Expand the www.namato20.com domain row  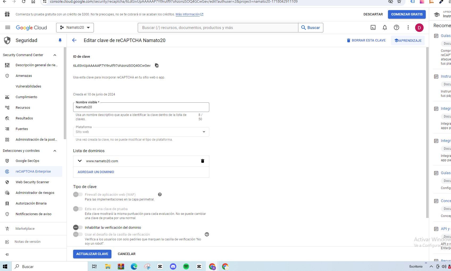tap(80, 161)
